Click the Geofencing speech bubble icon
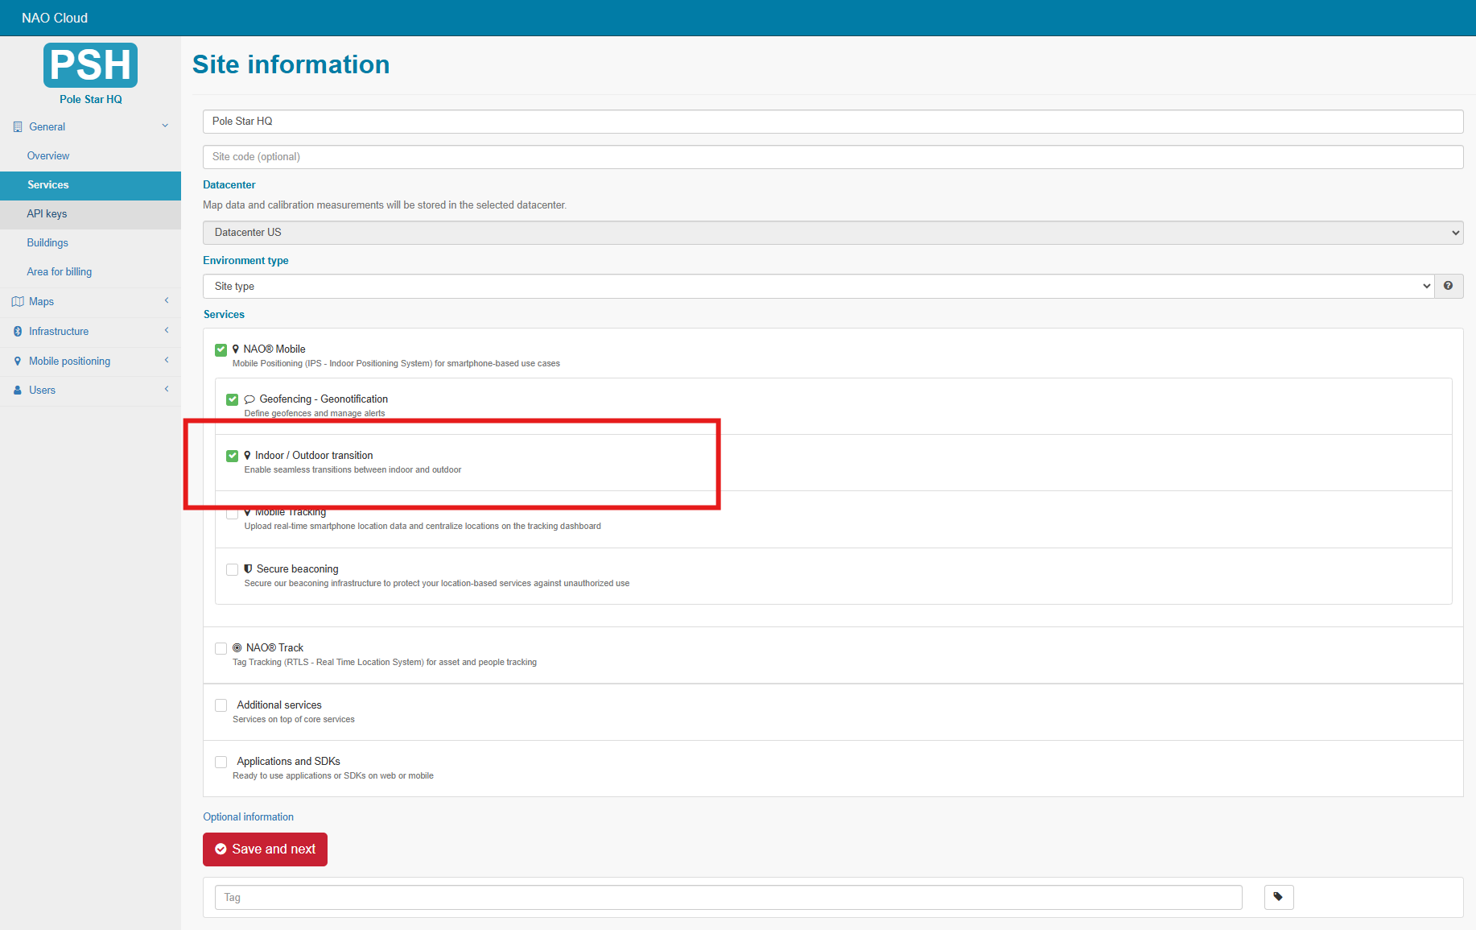This screenshot has width=1476, height=930. tap(249, 399)
